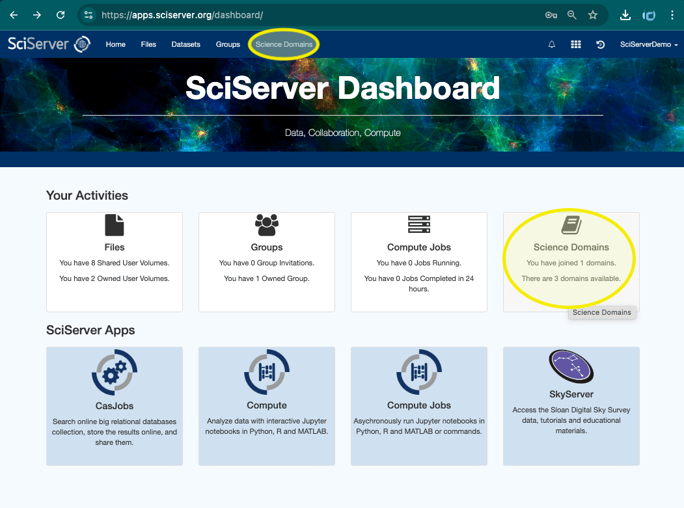This screenshot has width=684, height=508.
Task: Click 'You have 0 Jobs Completed in 24 hours.'
Action: click(418, 284)
